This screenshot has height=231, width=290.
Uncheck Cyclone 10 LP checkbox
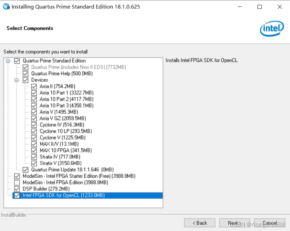(x=34, y=131)
